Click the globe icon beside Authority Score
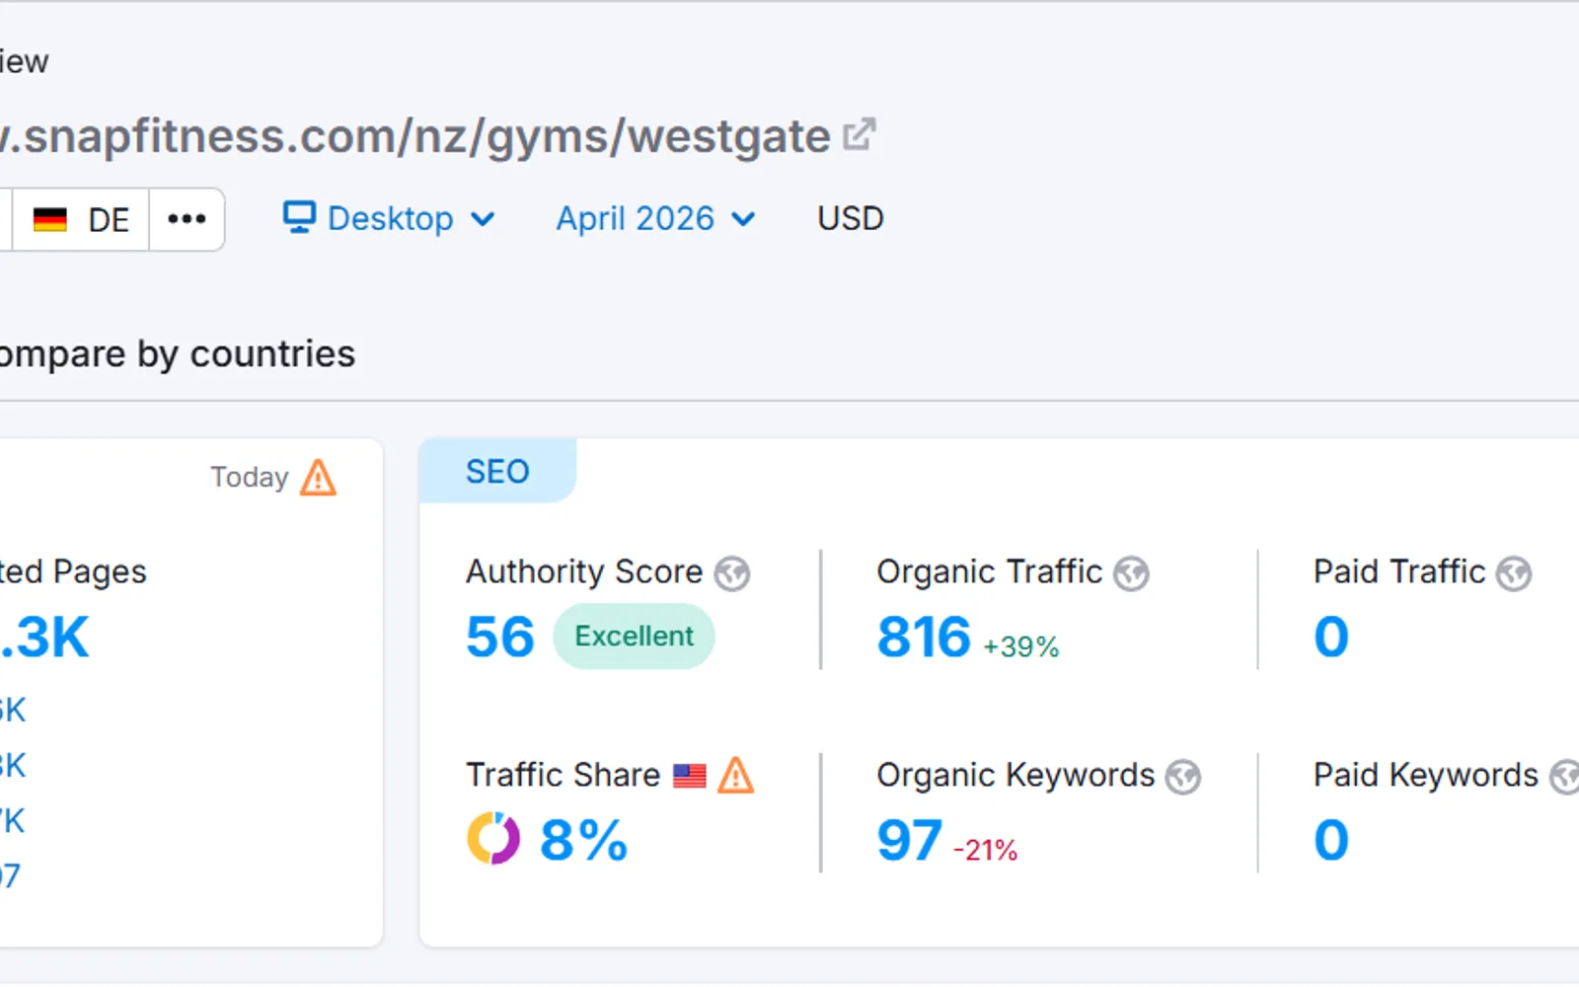This screenshot has width=1579, height=987. [732, 573]
